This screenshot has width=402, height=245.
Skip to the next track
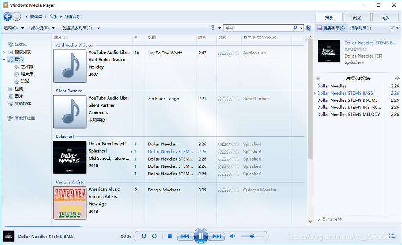217,236
